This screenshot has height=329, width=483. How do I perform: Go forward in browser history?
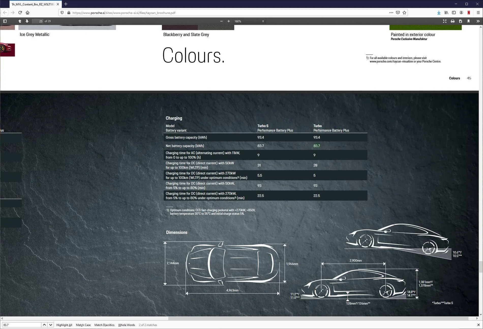[12, 12]
